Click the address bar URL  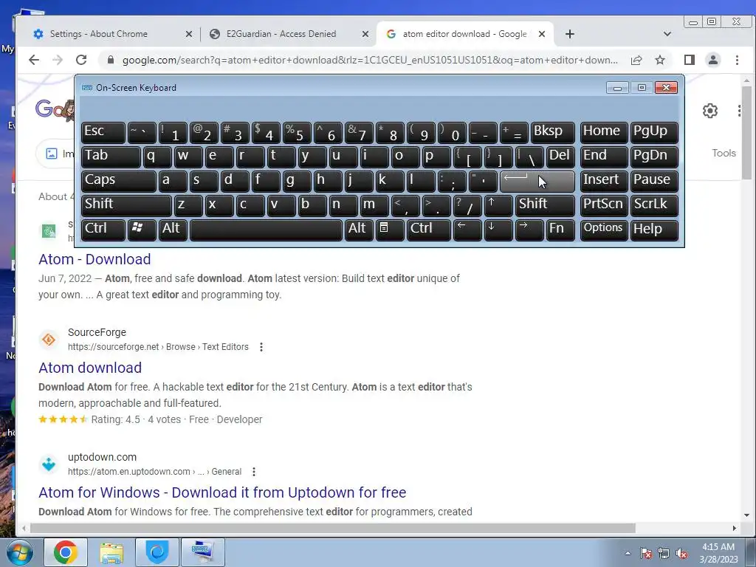point(370,60)
